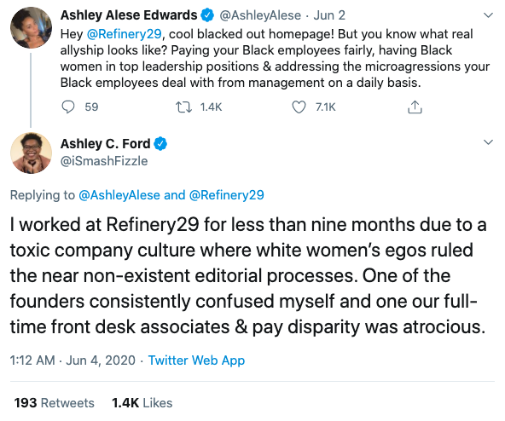
Task: Open the Twitter Web App link
Action: [x=196, y=360]
